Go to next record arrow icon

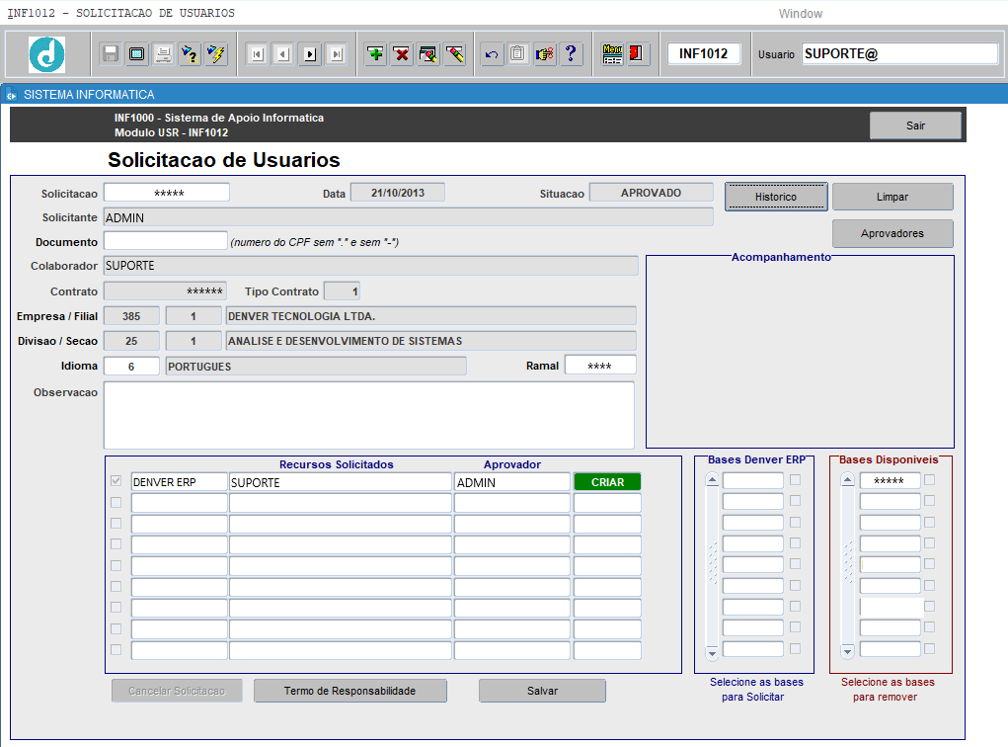pyautogui.click(x=310, y=54)
